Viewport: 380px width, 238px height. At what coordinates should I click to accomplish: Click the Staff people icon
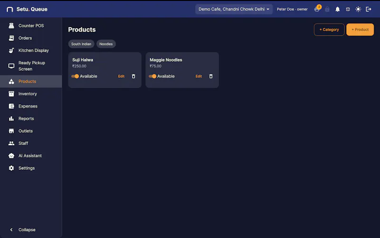click(11, 143)
